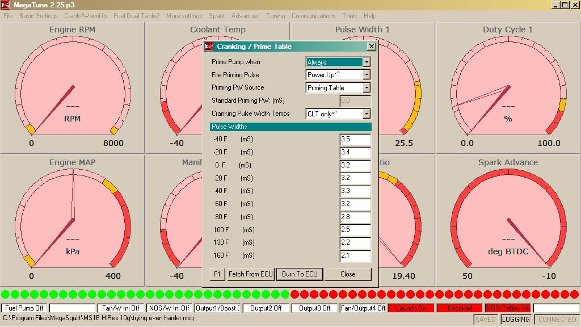This screenshot has width=581, height=327.
Task: Open the Tools menu
Action: 350,16
